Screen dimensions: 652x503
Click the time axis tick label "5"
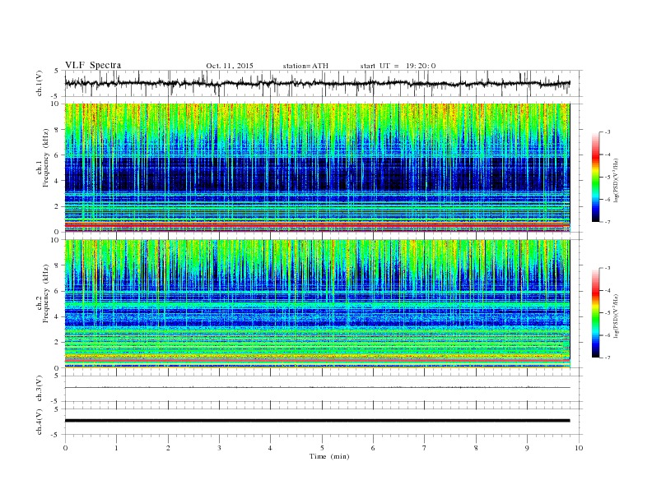pyautogui.click(x=322, y=448)
